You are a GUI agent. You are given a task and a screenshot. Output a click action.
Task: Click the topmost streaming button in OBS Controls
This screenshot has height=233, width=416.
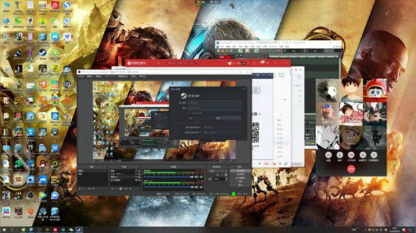[x=240, y=171]
